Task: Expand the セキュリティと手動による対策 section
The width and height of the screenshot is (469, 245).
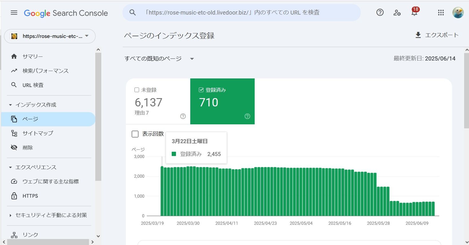Action: pos(11,215)
